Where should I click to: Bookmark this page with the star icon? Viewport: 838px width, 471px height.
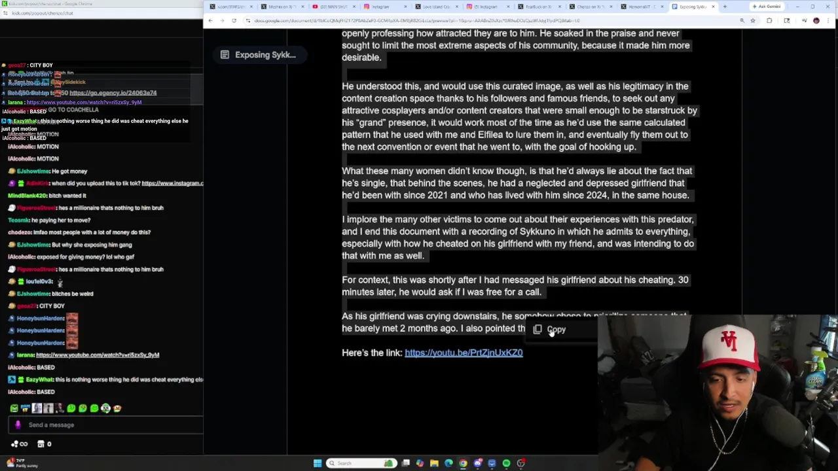pyautogui.click(x=753, y=21)
